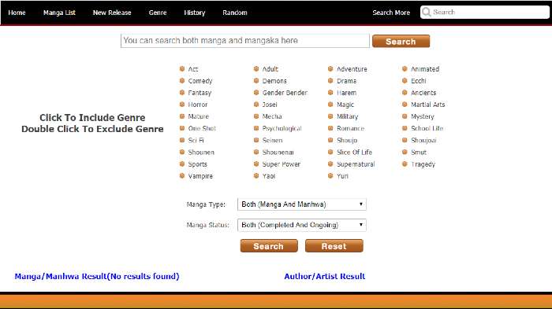Focus manga and mangaka search field
Image resolution: width=552 pixels, height=309 pixels.
click(x=245, y=41)
